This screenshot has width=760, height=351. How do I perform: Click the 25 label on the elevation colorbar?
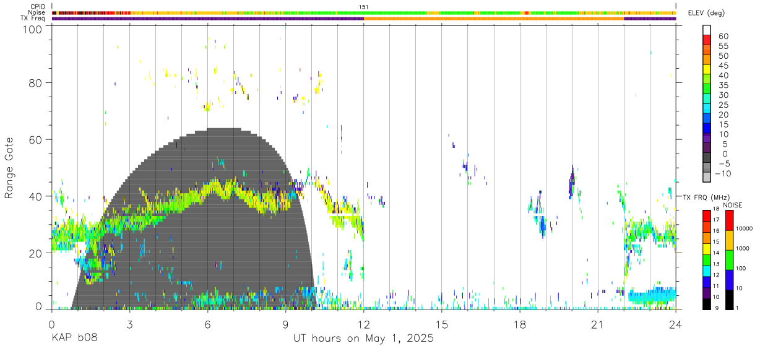(x=723, y=105)
